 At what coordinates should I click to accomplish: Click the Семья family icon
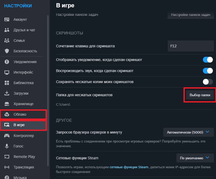click(7, 40)
